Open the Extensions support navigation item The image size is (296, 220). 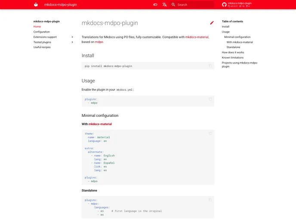pos(45,37)
